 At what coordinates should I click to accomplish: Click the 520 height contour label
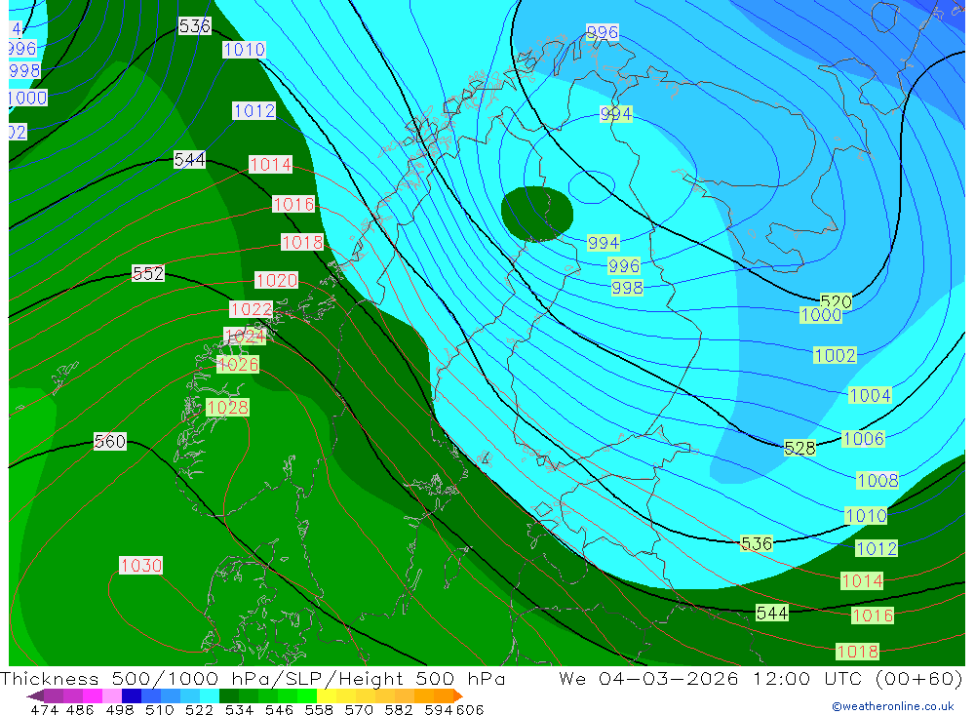(836, 301)
